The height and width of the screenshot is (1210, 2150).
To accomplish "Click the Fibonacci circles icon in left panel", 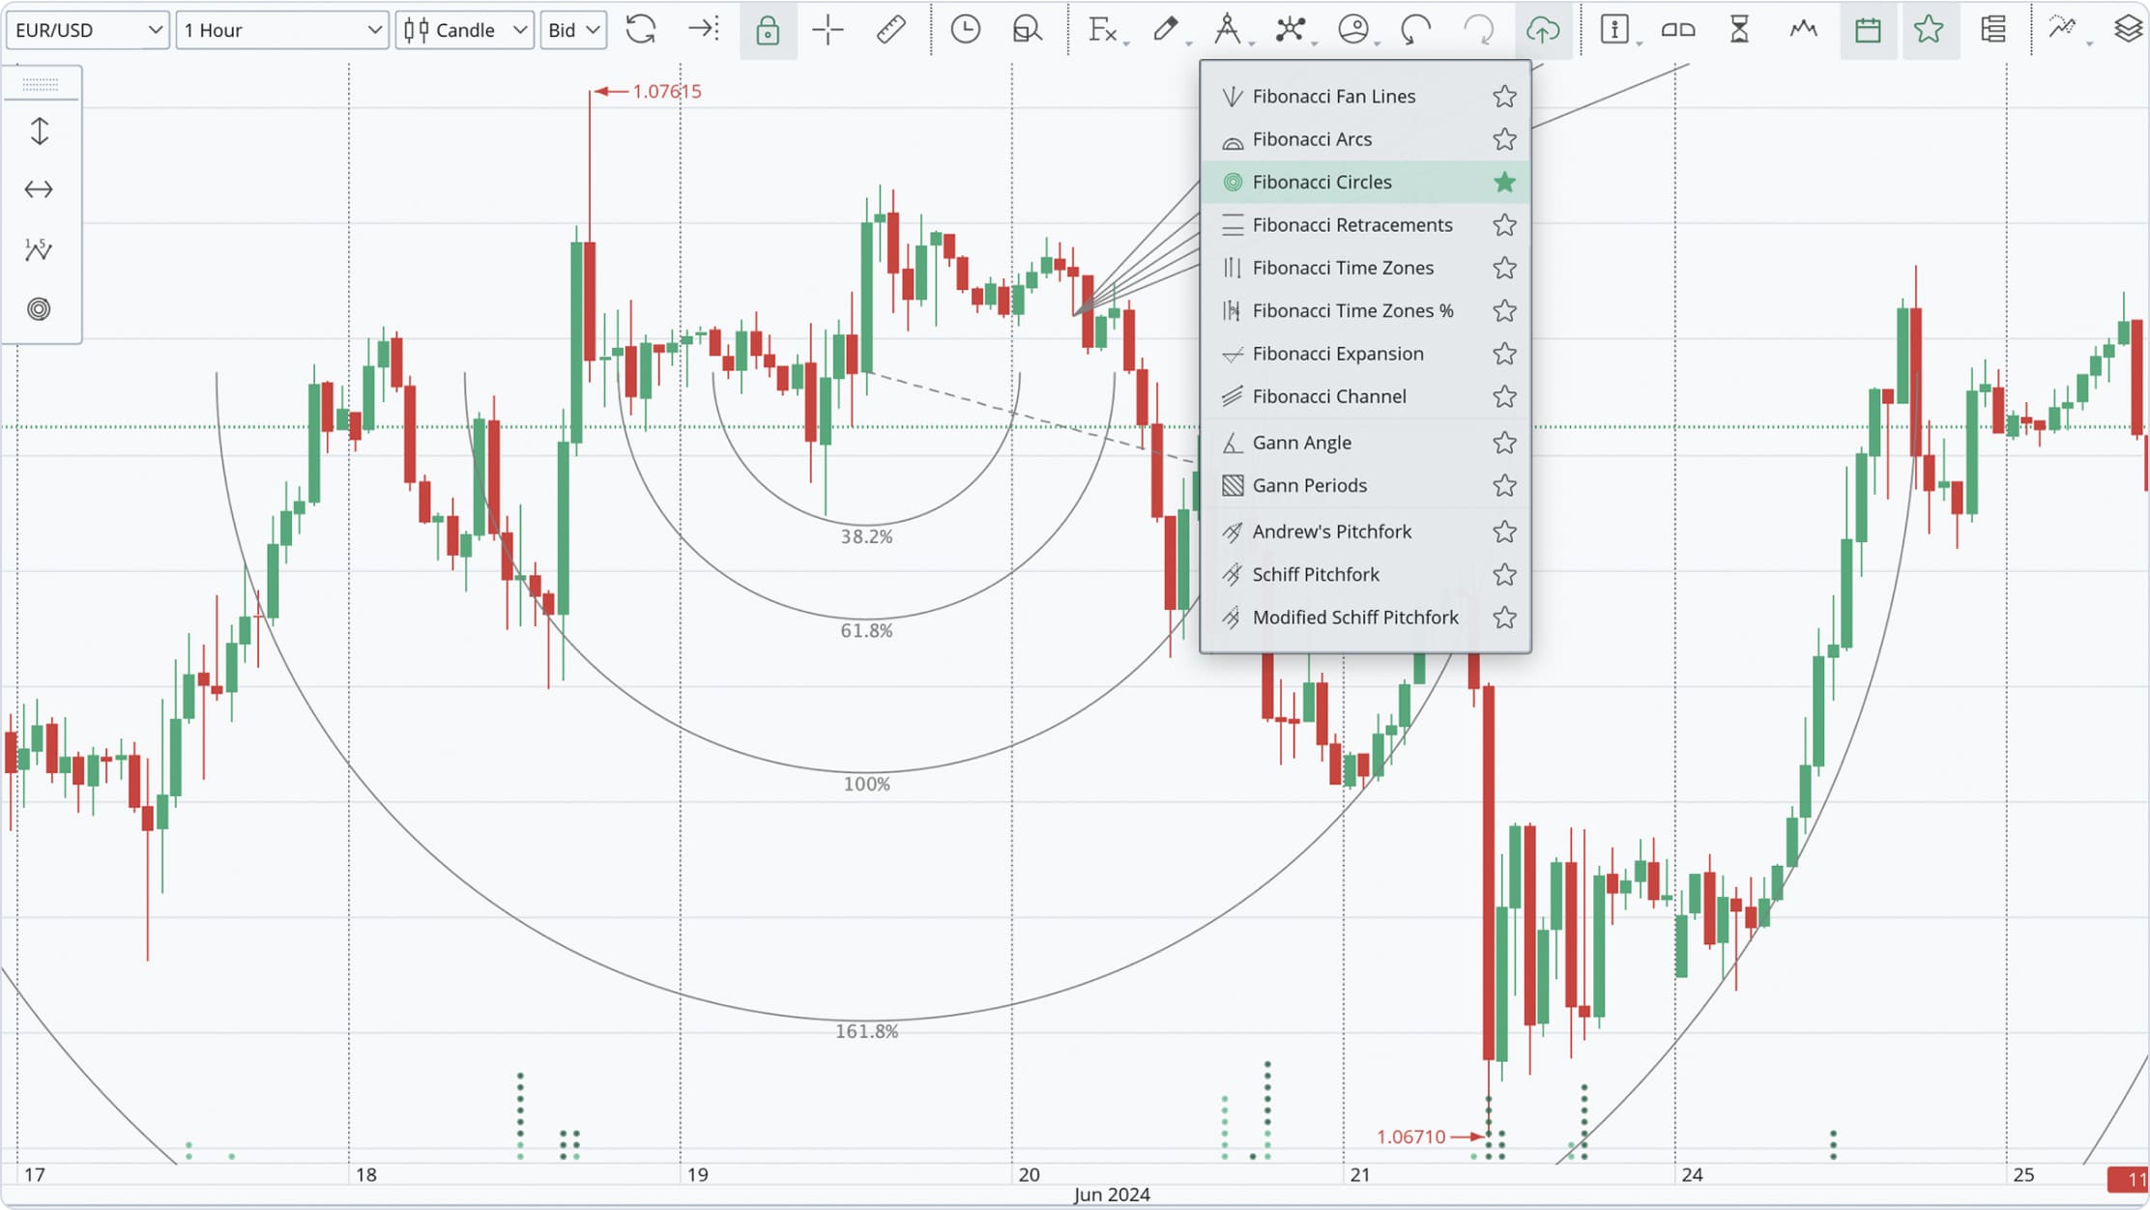I will 39,309.
